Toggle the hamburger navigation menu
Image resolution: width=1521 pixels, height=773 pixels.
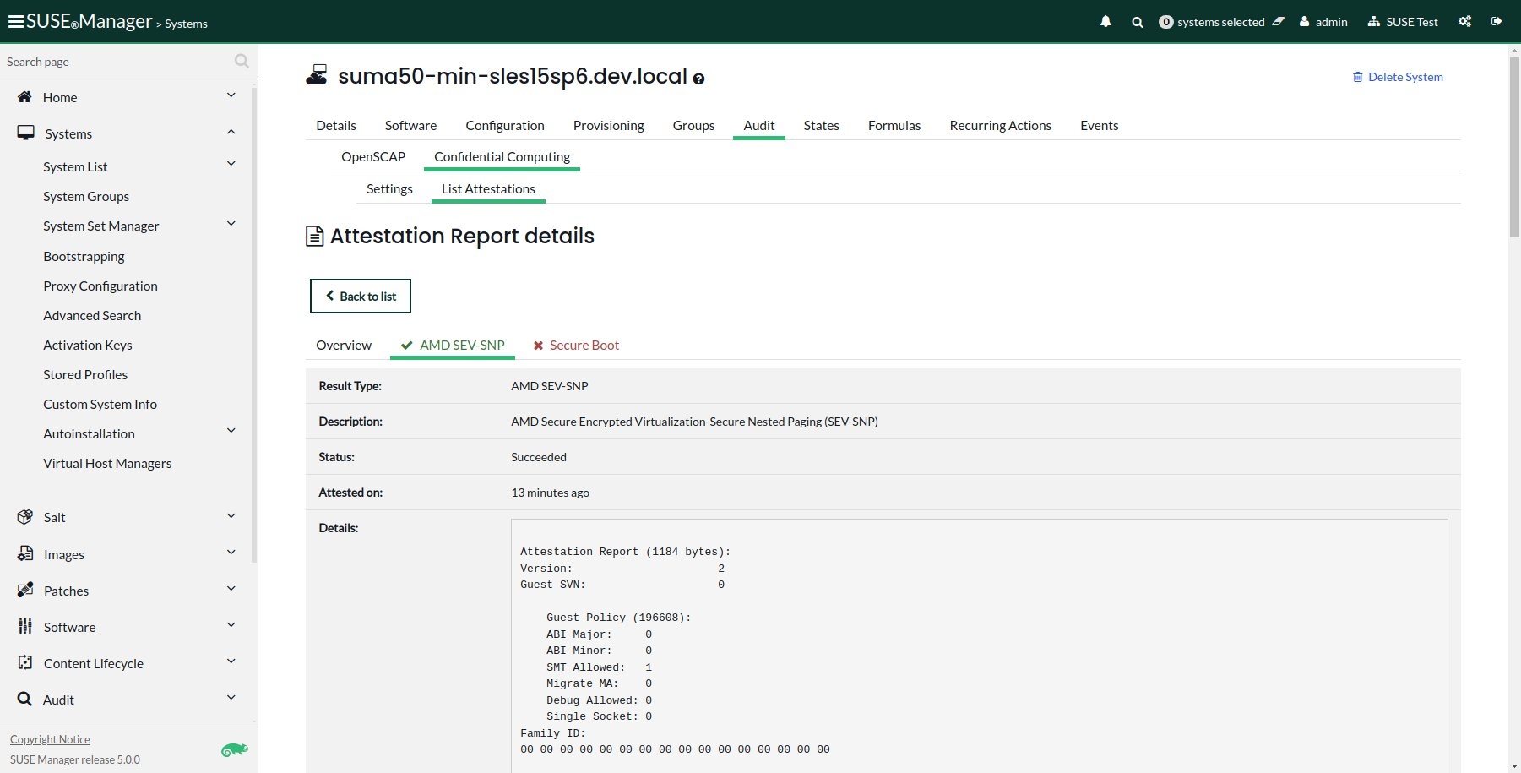(15, 23)
